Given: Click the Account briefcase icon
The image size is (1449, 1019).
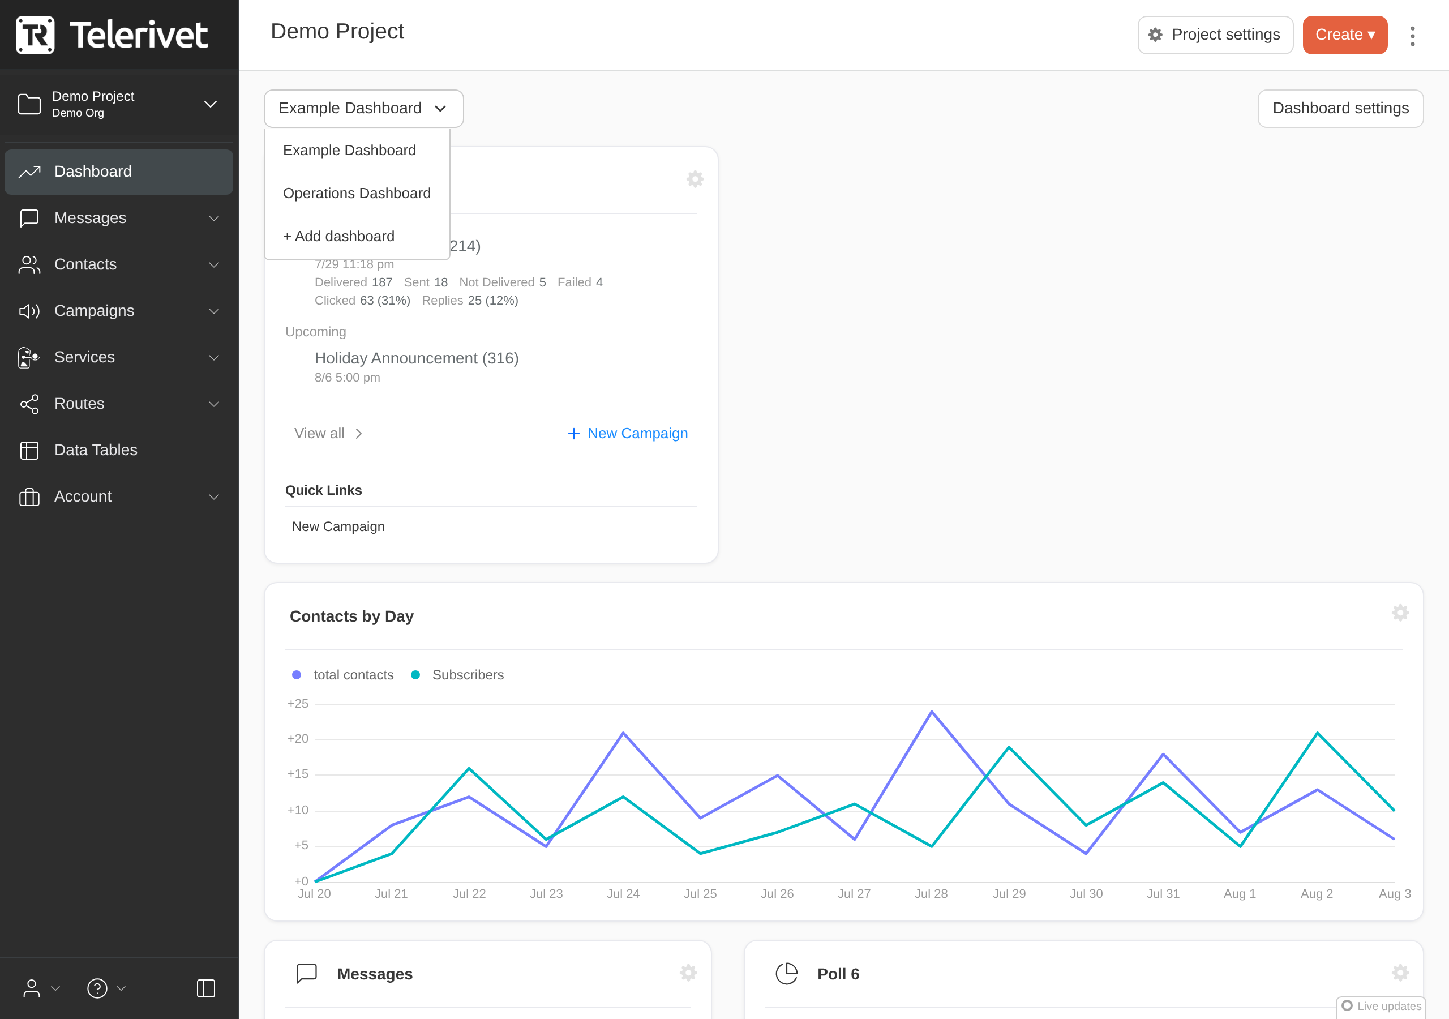Looking at the screenshot, I should (x=29, y=497).
